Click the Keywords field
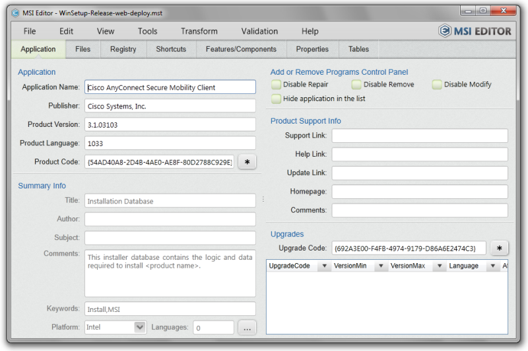This screenshot has width=528, height=351. click(x=170, y=309)
